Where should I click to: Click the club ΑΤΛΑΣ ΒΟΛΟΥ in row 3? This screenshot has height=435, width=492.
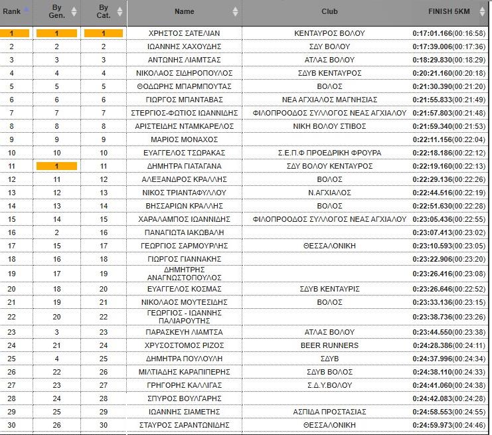pos(329,60)
